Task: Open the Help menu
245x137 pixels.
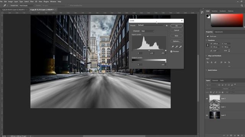Action: coord(59,2)
